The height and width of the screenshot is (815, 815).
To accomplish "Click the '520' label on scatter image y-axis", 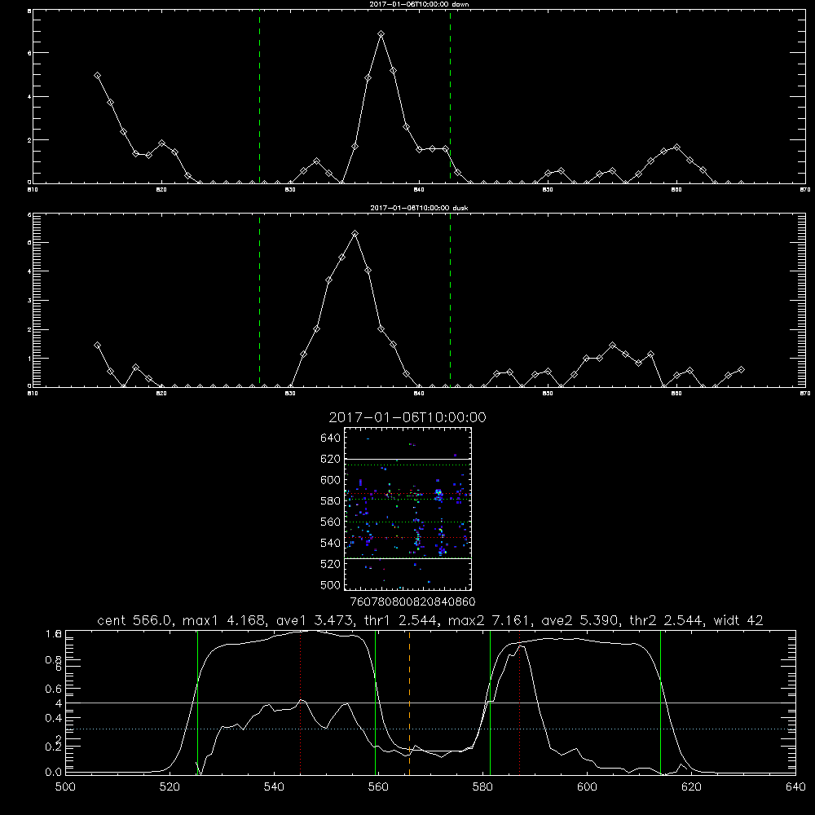I will [331, 564].
